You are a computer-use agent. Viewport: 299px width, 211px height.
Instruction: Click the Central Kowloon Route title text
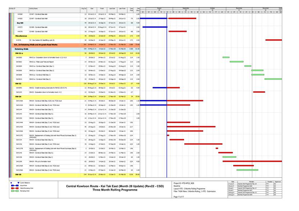coord(115,186)
